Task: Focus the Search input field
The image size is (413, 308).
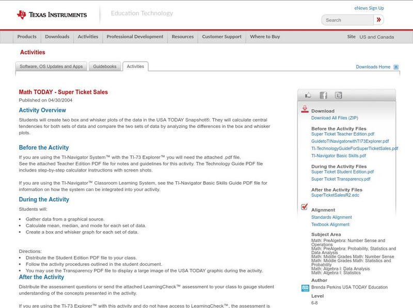Action: click(x=347, y=20)
